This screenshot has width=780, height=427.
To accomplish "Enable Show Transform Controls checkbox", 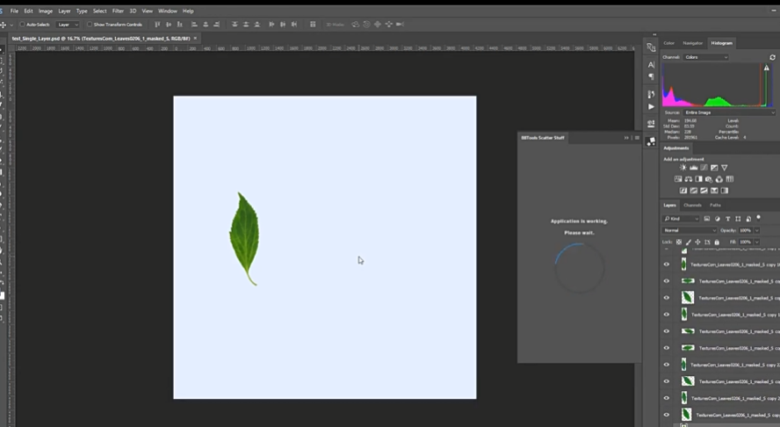I will point(90,25).
